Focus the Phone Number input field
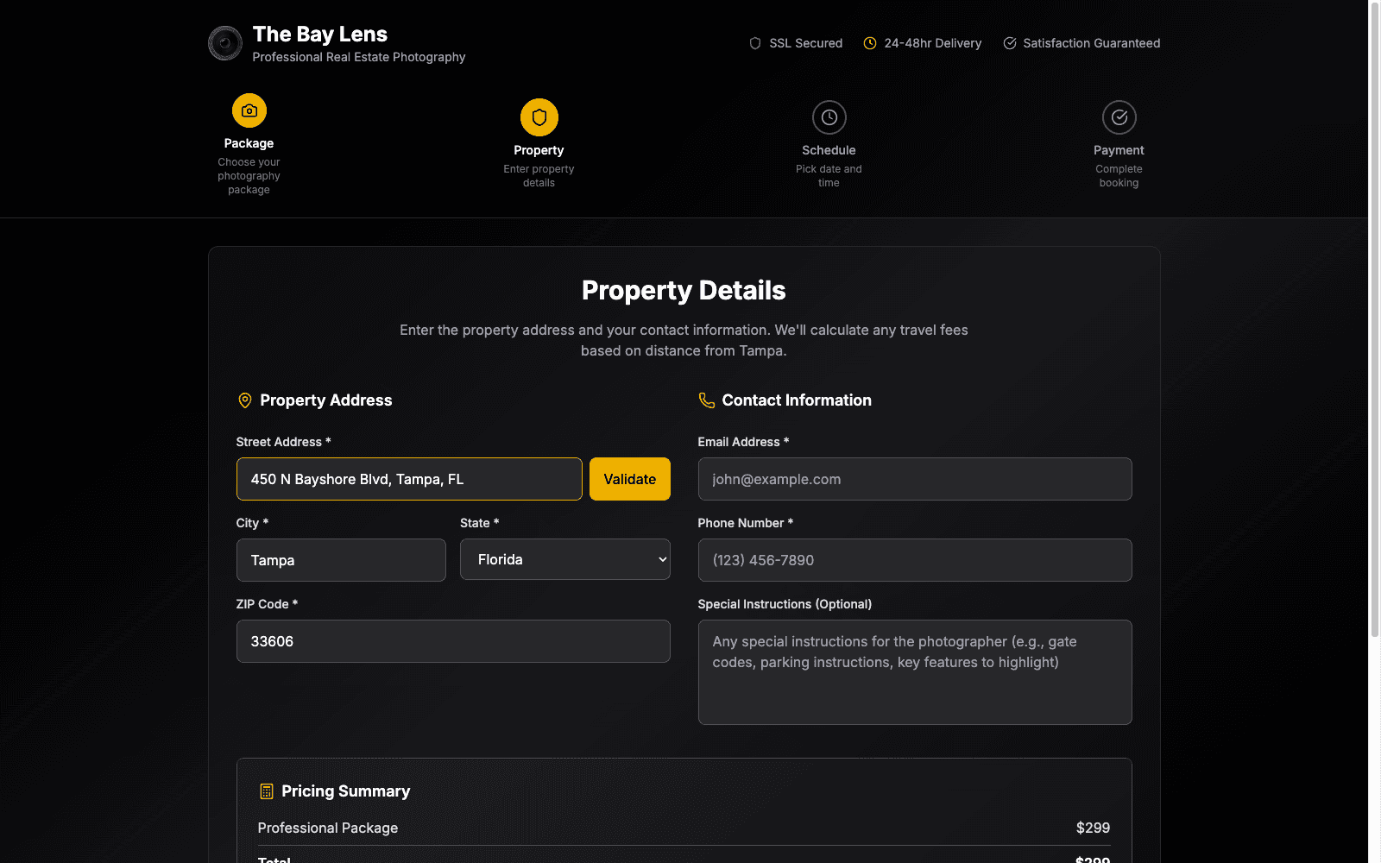The height and width of the screenshot is (863, 1381). click(x=915, y=560)
